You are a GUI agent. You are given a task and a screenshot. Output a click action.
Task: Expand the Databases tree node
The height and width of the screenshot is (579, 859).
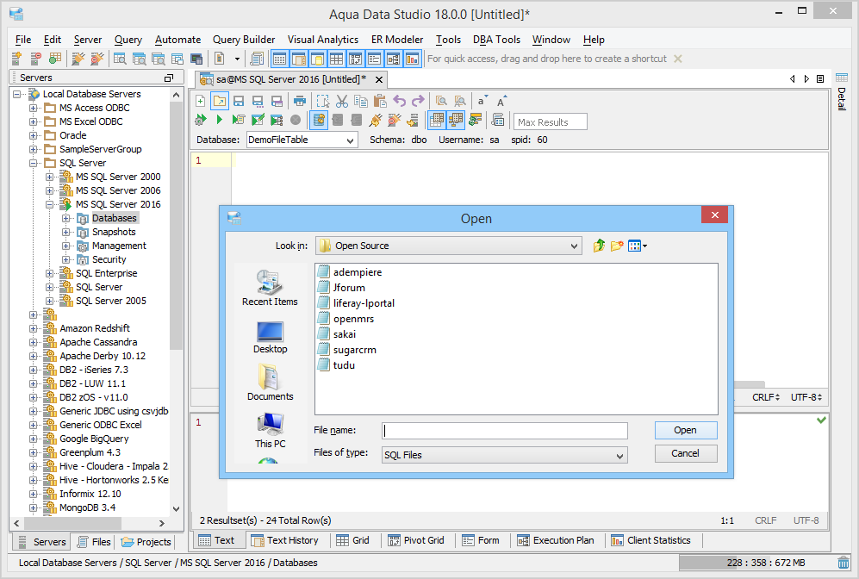(x=66, y=218)
